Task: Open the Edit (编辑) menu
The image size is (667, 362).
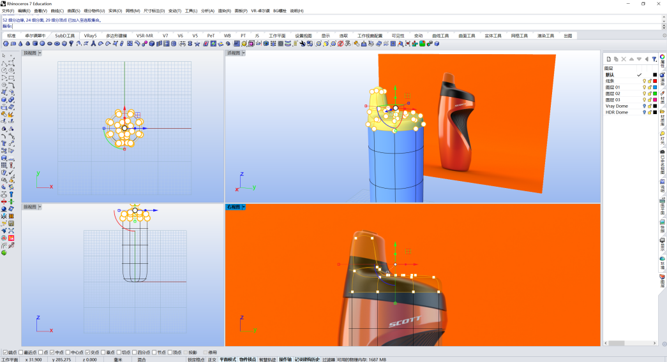Action: (x=24, y=11)
